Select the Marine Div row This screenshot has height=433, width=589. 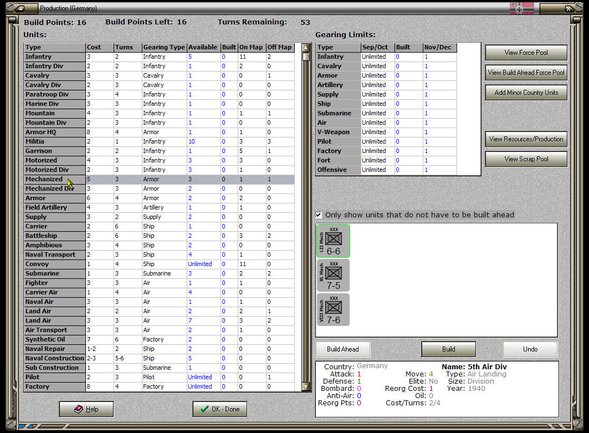(159, 104)
